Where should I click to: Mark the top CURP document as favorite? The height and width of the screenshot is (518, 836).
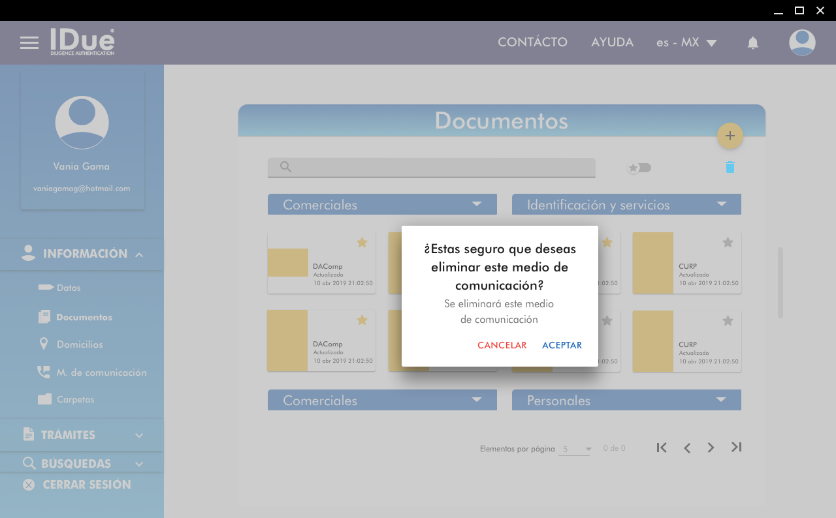click(x=728, y=243)
